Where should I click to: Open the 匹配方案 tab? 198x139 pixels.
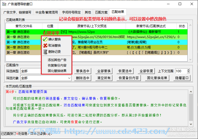(101, 12)
